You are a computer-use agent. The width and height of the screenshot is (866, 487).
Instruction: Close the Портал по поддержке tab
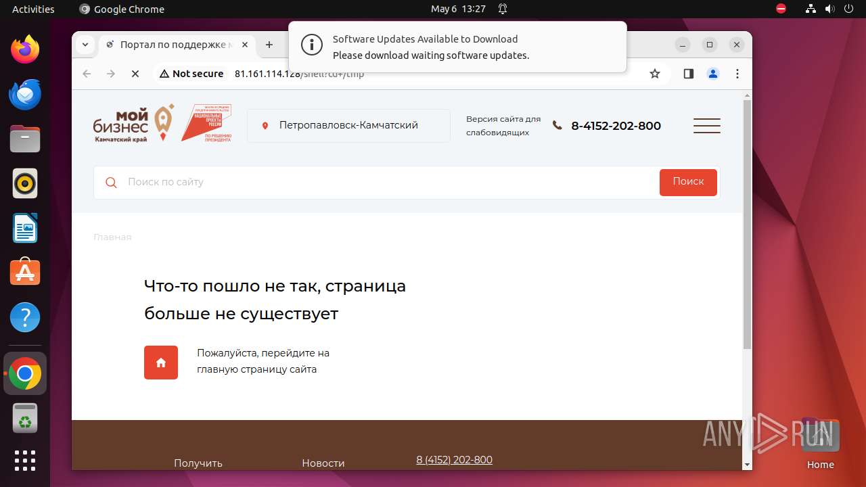click(245, 45)
